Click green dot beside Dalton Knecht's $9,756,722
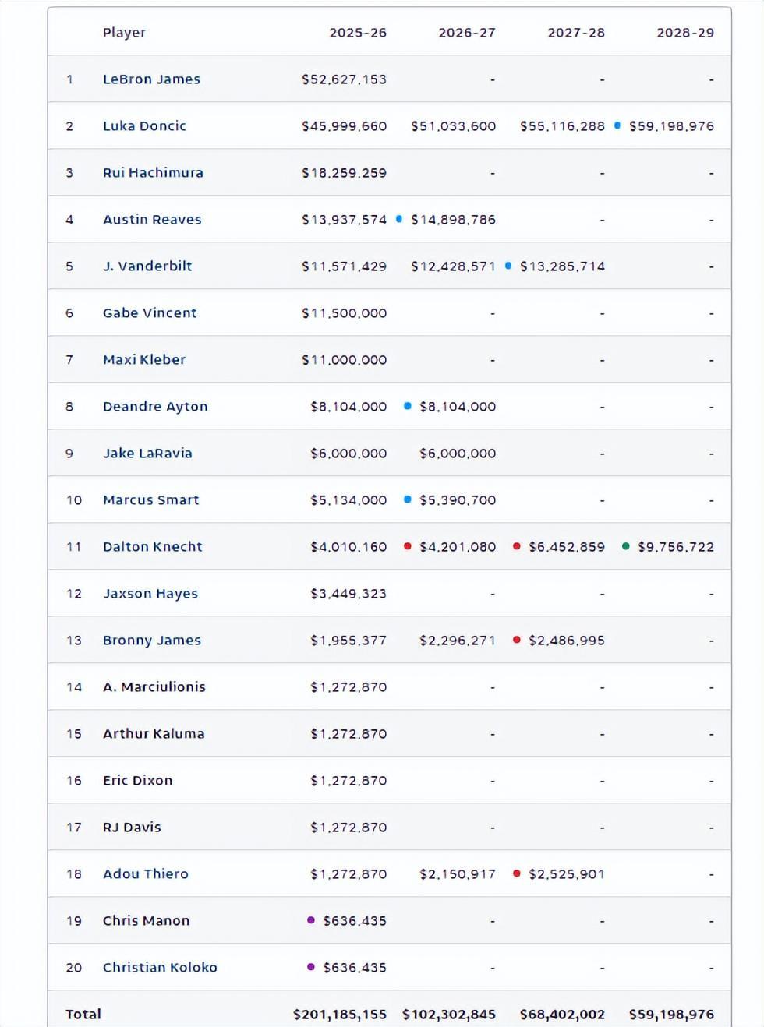Image resolution: width=764 pixels, height=1027 pixels. click(625, 546)
